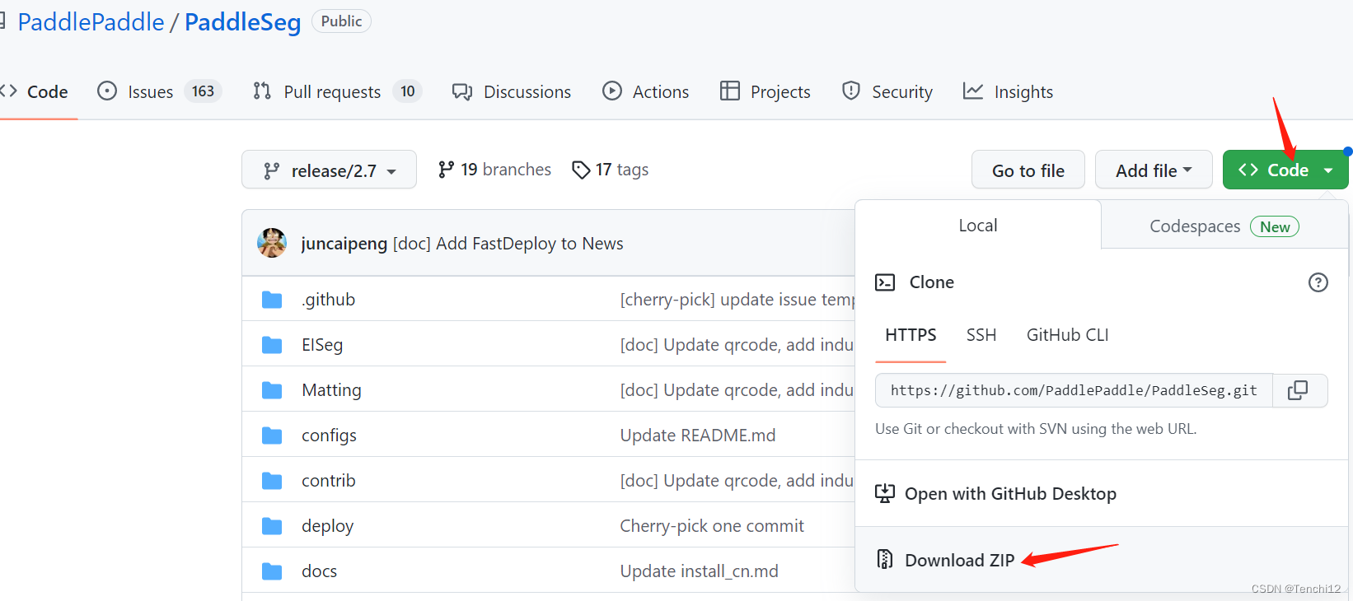Viewport: 1353px width, 601px height.
Task: View the 19 branches link
Action: [x=494, y=170]
